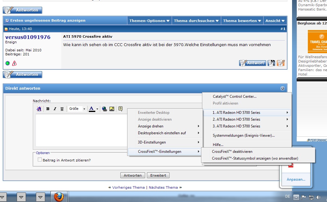The image size is (327, 202).
Task: Open Systemmeldungen (Ereignis-Viewer) menu entry
Action: [x=243, y=135]
